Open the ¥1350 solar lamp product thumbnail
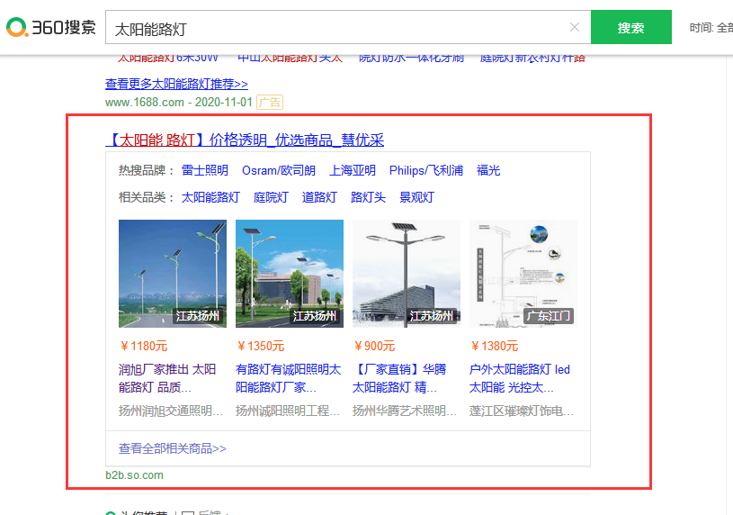 coord(290,274)
